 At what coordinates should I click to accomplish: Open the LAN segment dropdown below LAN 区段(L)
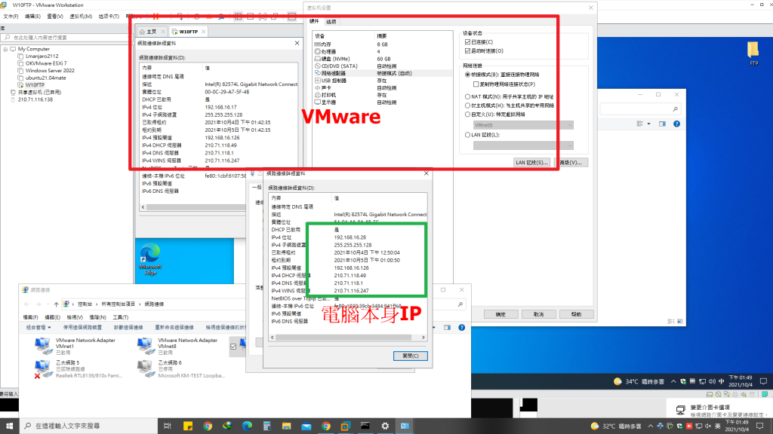pos(523,145)
